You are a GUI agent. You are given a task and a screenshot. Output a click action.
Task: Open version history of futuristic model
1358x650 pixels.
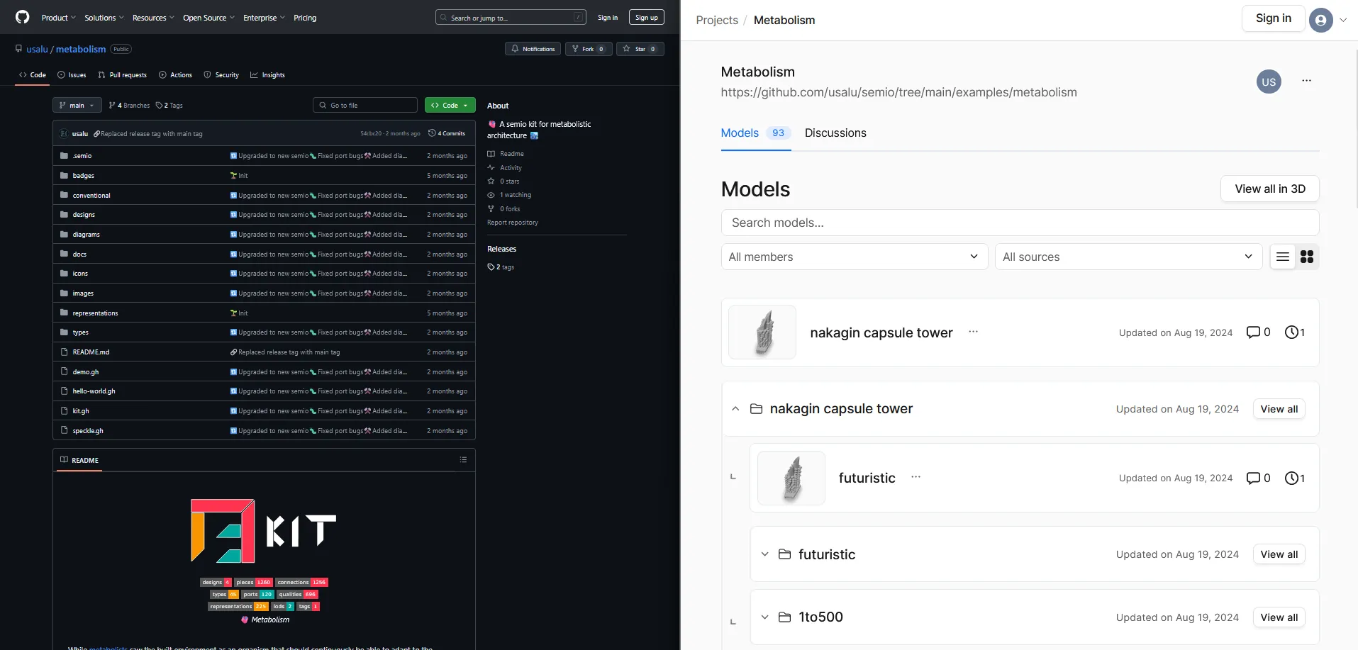(1295, 478)
